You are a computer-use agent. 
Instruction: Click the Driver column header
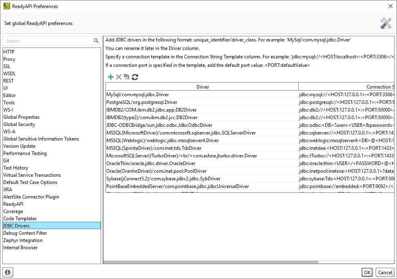tap(202, 87)
